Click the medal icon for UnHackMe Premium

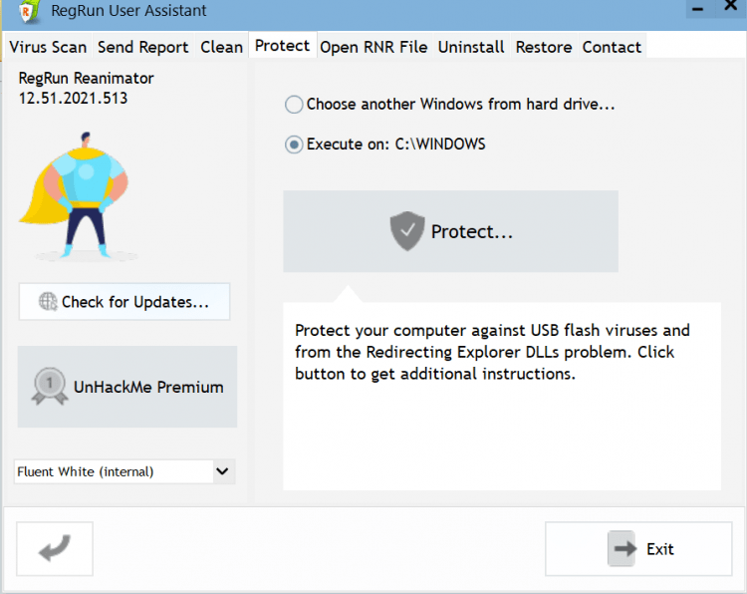point(50,387)
